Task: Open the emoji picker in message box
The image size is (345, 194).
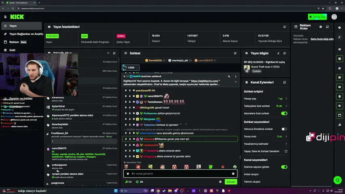Action: point(233,173)
